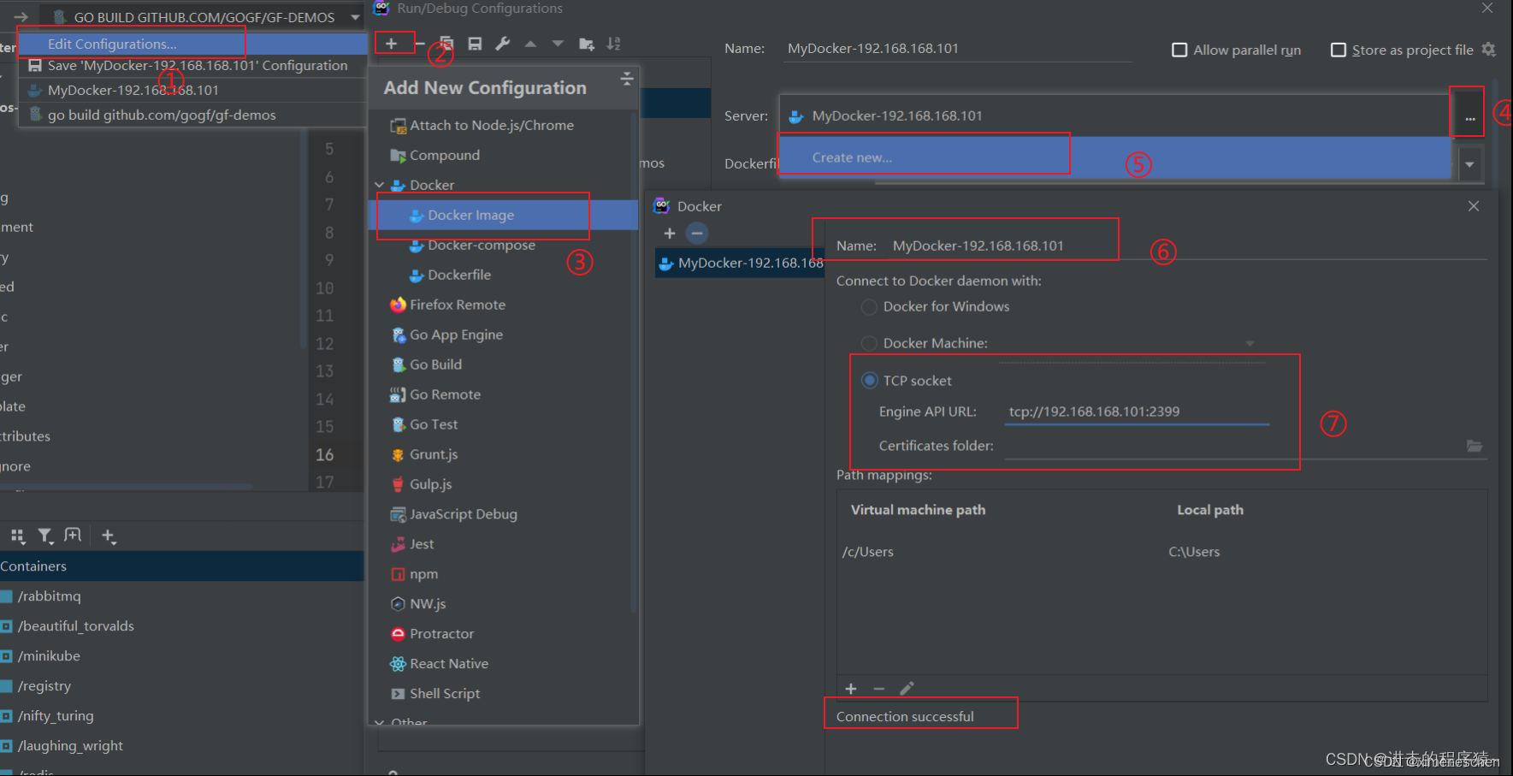Add path mapping plus icon
Viewport: 1513px width, 776px height.
[851, 689]
